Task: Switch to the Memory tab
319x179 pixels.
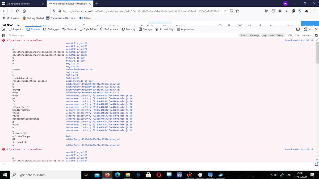Action: tap(128, 29)
